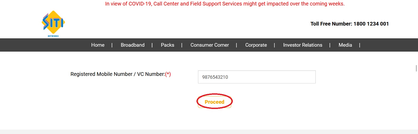Open the Packs menu

tap(167, 45)
